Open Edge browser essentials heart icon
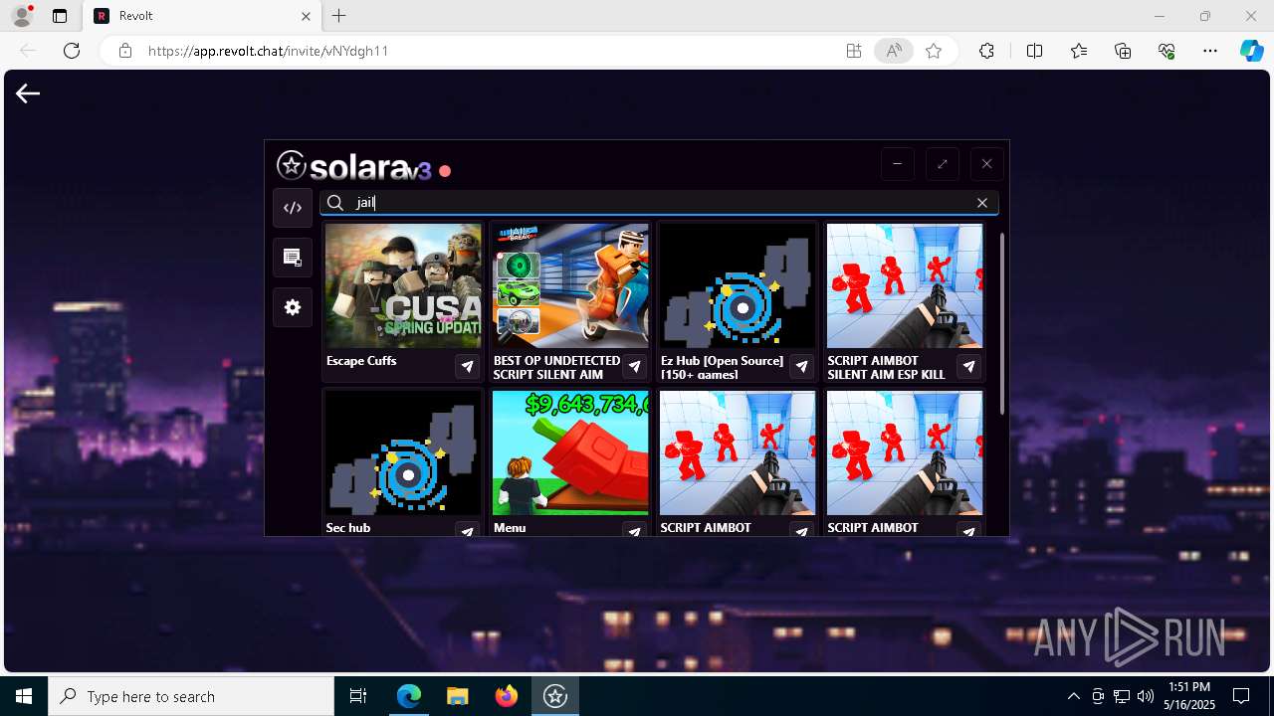This screenshot has height=716, width=1274. click(x=1167, y=51)
